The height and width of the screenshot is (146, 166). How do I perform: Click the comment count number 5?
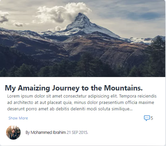coord(152,118)
